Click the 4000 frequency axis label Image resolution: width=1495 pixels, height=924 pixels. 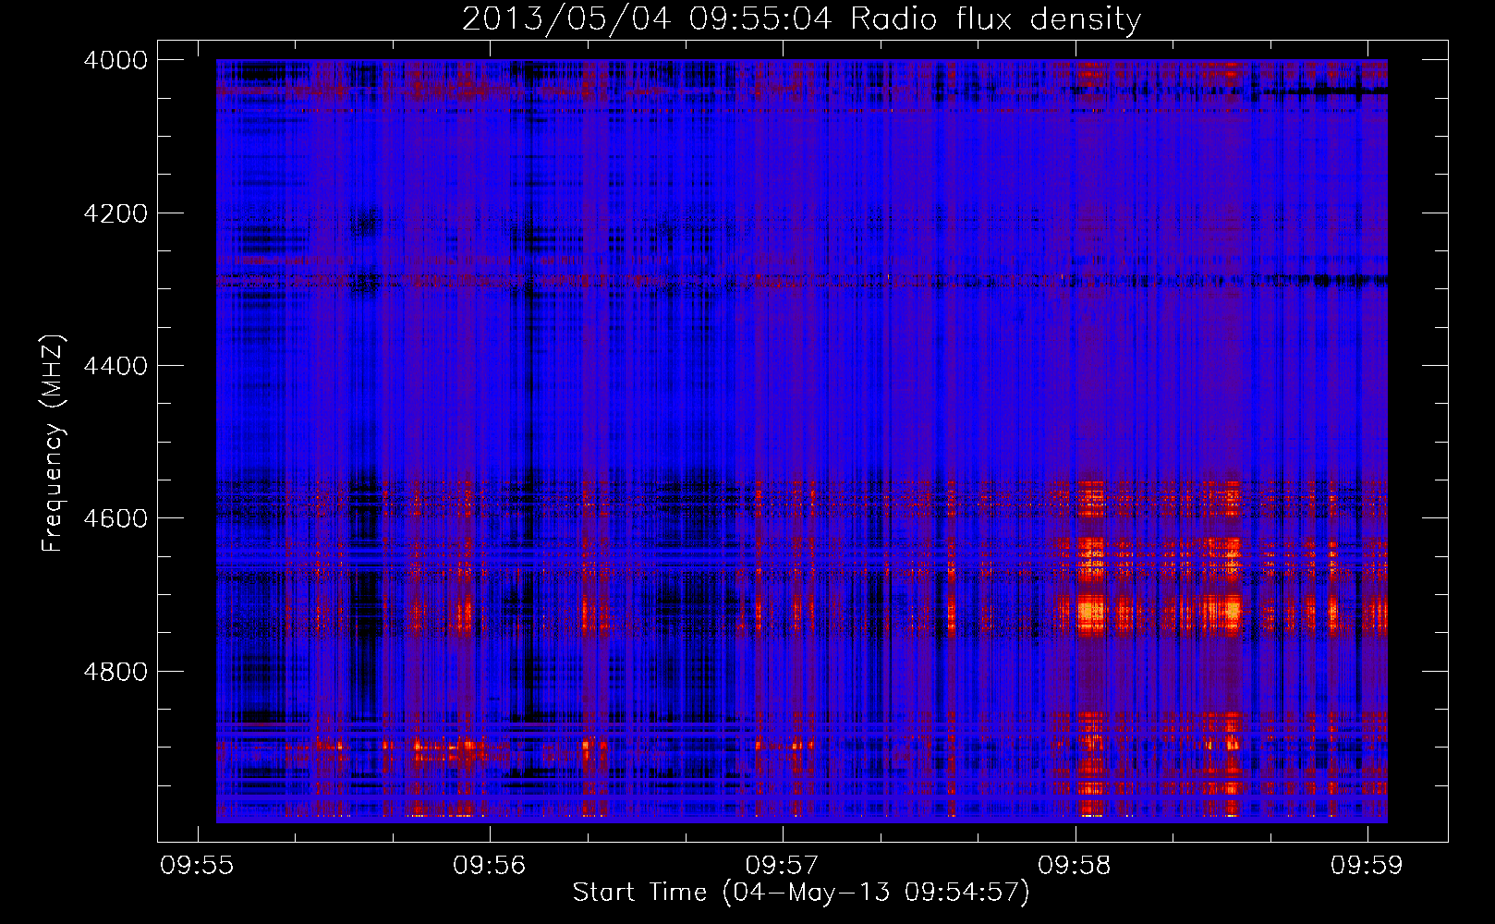(x=115, y=60)
